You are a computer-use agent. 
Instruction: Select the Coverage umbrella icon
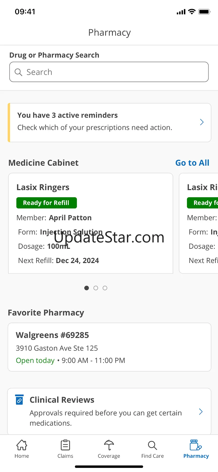109,445
